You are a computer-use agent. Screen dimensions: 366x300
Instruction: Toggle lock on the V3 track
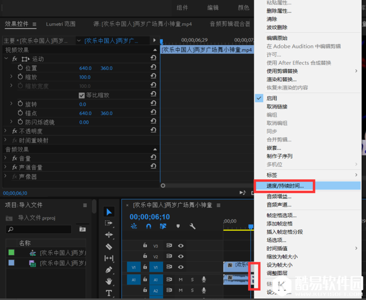pos(145,246)
